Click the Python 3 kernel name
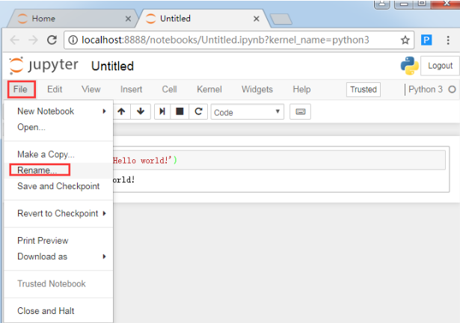Screen dimensions: 460x323 pyautogui.click(x=426, y=89)
